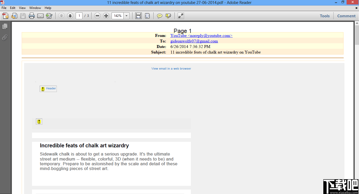
Task: Enable Fit Page view mode
Action: click(x=147, y=16)
